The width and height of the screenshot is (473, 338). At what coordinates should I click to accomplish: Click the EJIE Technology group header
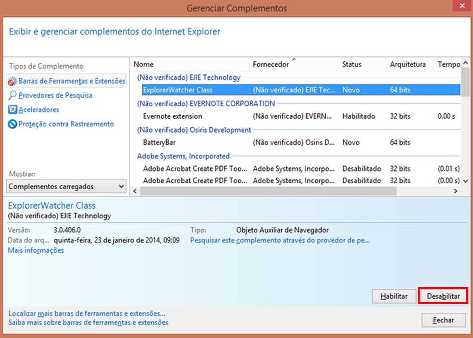pos(188,77)
